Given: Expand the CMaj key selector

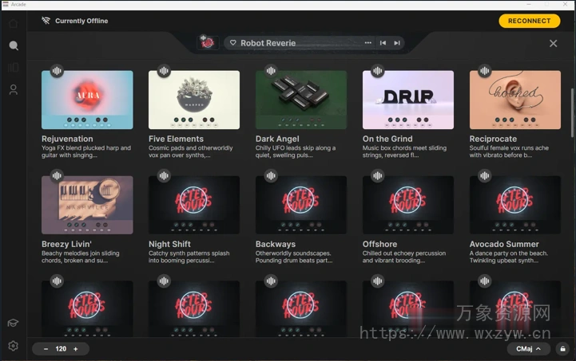Looking at the screenshot, I should [x=528, y=349].
